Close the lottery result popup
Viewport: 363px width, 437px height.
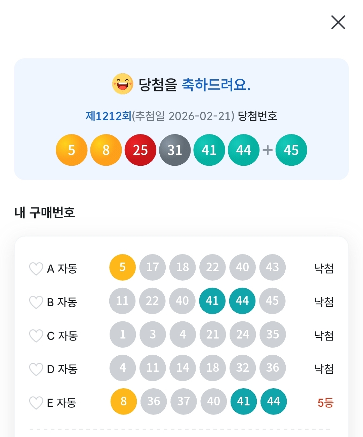[338, 23]
